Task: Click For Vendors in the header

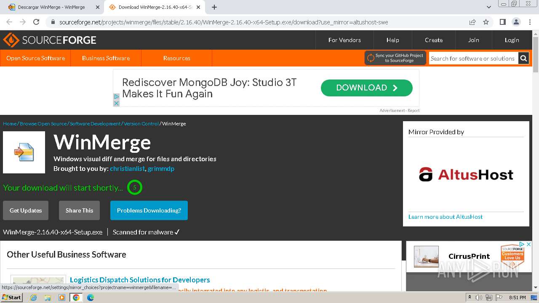Action: click(344, 40)
